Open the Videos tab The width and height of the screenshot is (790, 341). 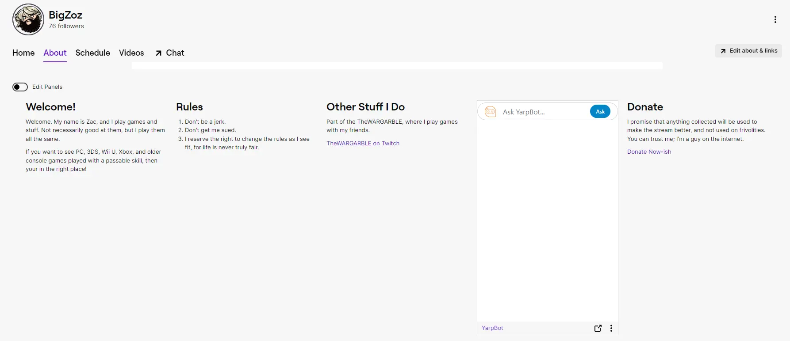[x=131, y=53]
